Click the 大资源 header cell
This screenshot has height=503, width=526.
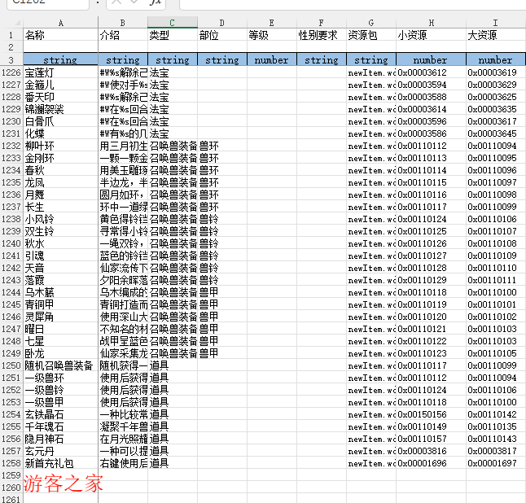click(x=495, y=35)
